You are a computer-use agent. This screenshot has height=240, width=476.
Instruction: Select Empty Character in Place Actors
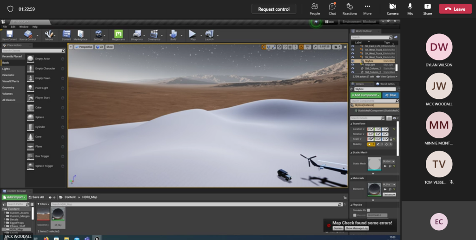(x=46, y=69)
